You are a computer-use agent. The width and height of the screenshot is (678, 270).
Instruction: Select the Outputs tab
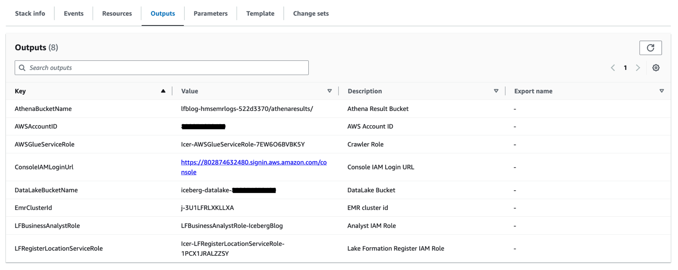click(162, 14)
